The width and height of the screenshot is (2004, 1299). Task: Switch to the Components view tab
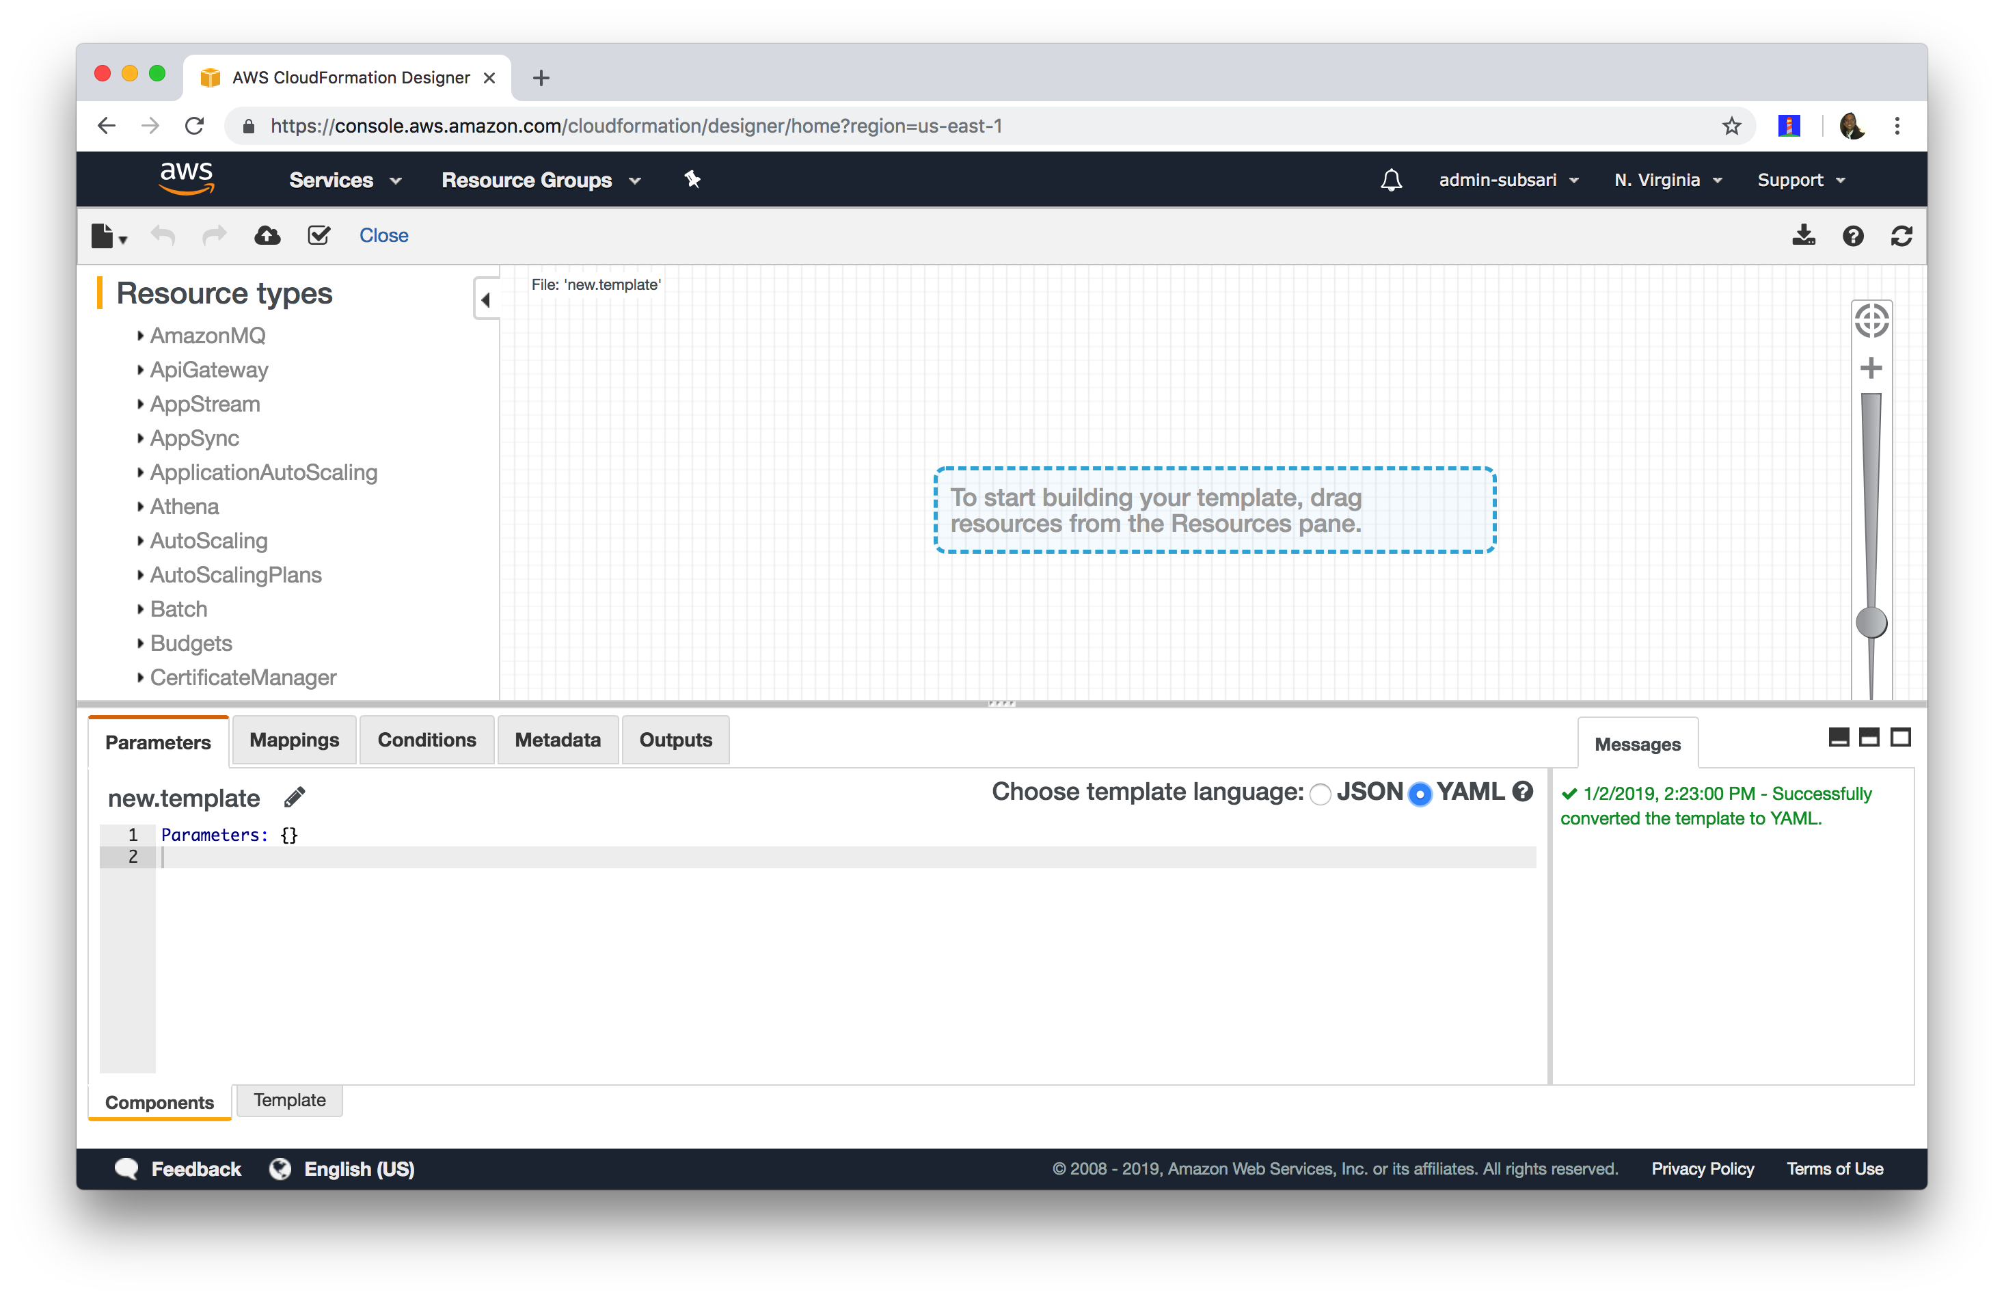click(159, 1103)
